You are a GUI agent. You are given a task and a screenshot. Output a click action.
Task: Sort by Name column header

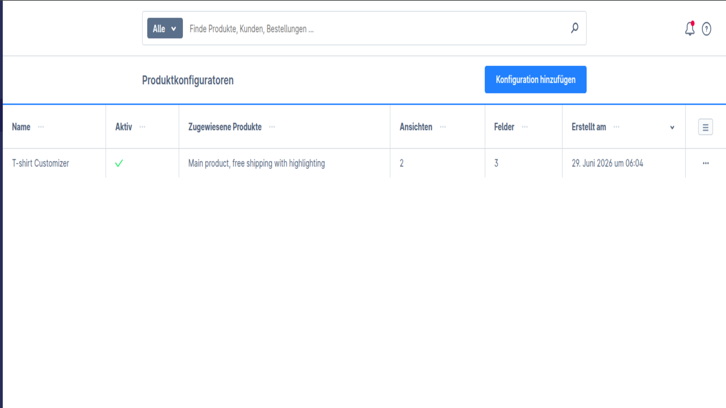coord(21,127)
